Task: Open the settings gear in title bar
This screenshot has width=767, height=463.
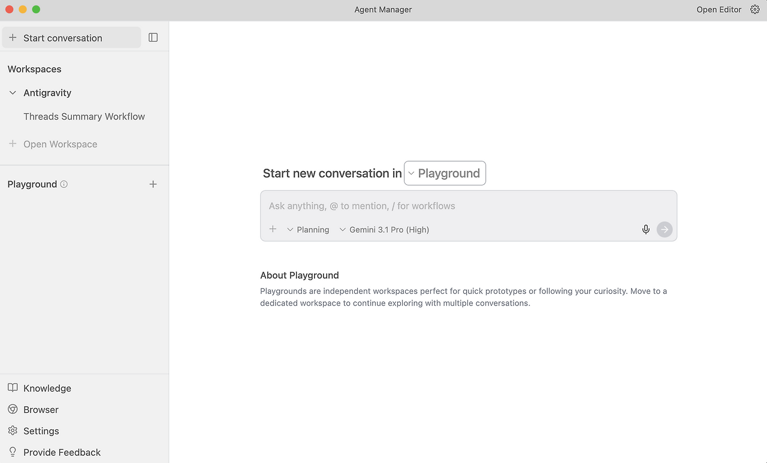Action: click(x=755, y=10)
